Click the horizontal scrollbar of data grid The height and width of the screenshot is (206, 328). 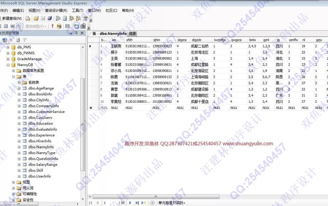click(156, 197)
